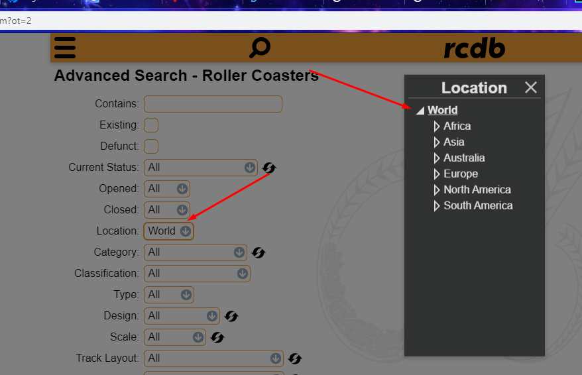The image size is (582, 375).
Task: Open the Design dropdown
Action: 182,316
